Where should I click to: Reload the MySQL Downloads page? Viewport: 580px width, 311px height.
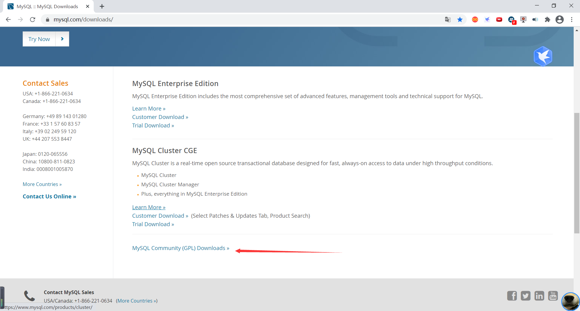tap(33, 20)
